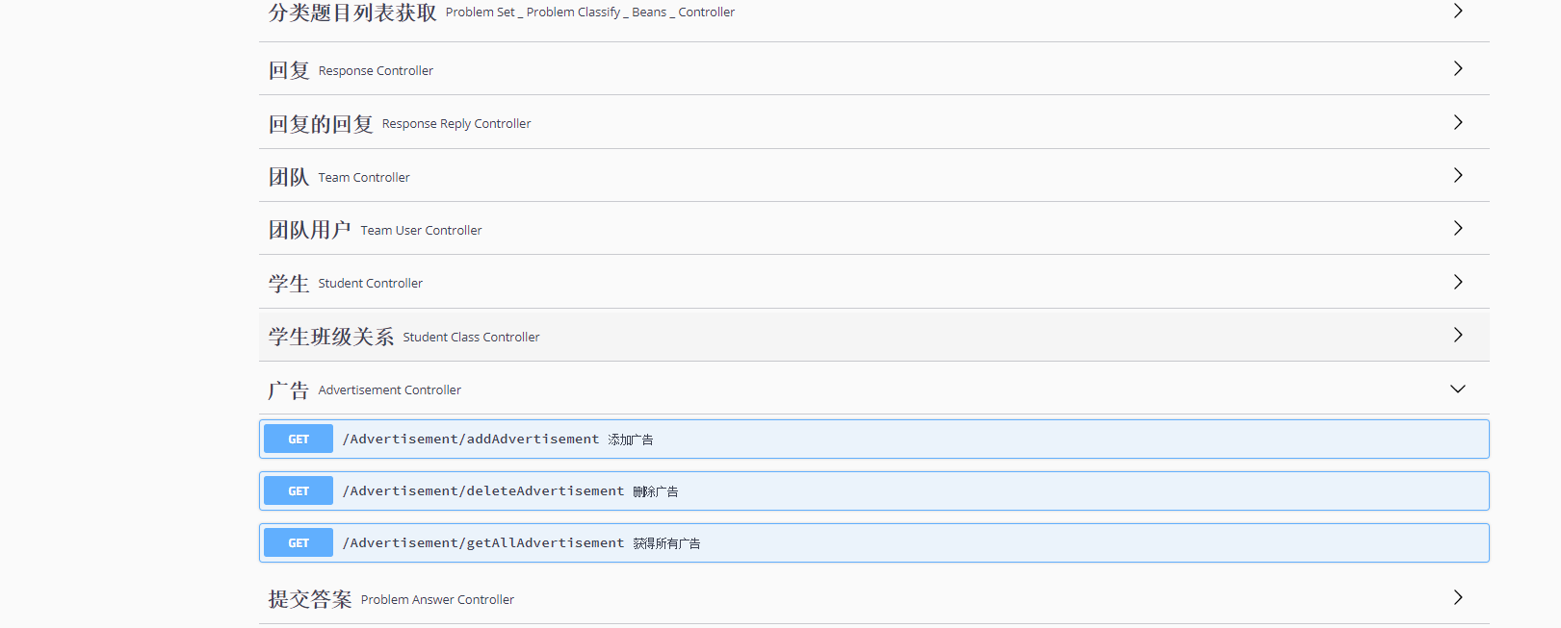1561x628 pixels.
Task: Click the 学生 section title
Action: [289, 284]
